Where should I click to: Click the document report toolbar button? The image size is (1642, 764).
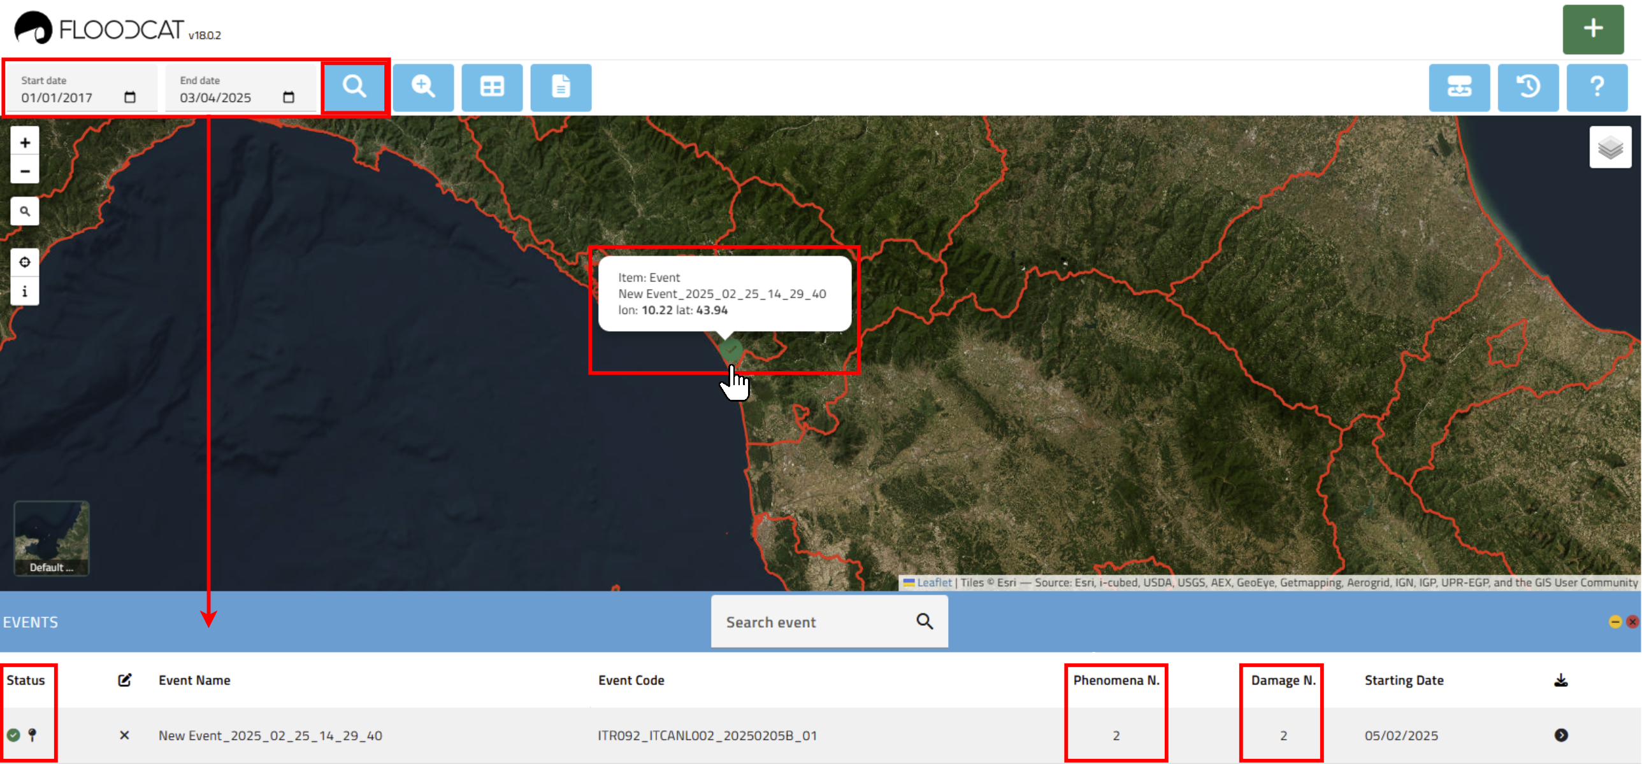point(560,87)
